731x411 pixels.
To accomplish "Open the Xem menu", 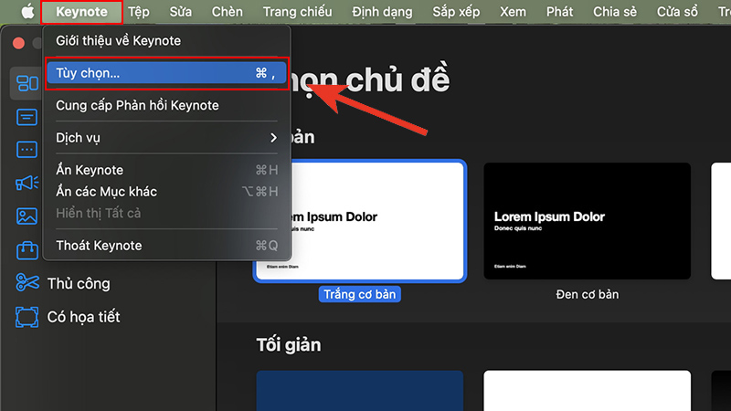I will click(x=513, y=12).
